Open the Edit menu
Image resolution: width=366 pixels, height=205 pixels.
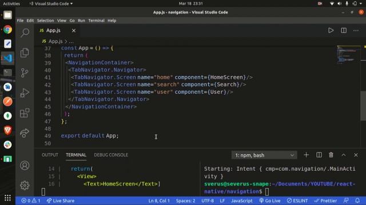30,20
